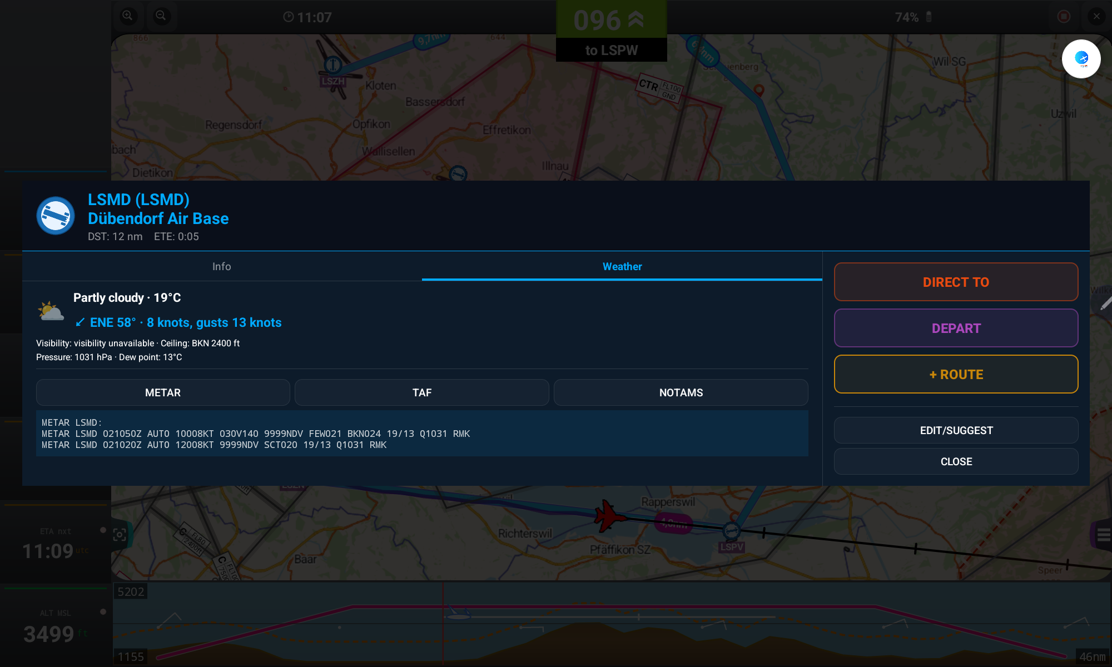Screen dimensions: 1112x667
Task: Tap the LSPV airport marker
Action: 732,531
